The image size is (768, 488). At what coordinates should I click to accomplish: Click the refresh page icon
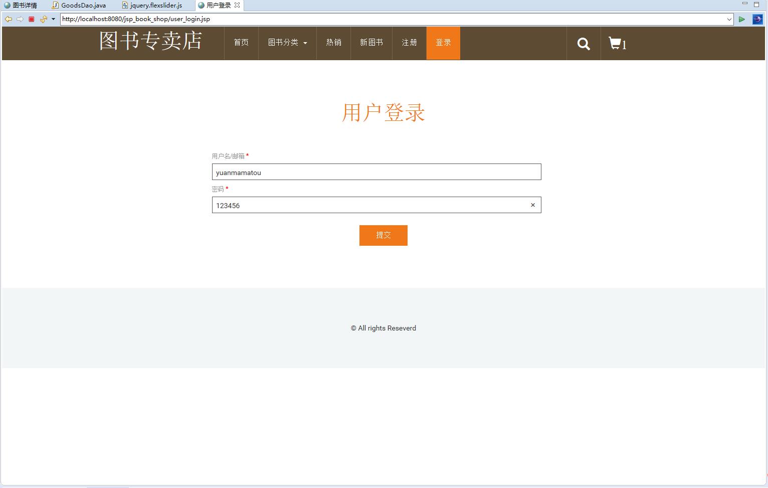coord(43,19)
